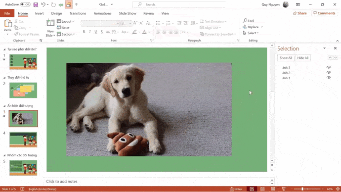
Task: Click the notes area 'Click to add notes'
Action: click(x=62, y=182)
